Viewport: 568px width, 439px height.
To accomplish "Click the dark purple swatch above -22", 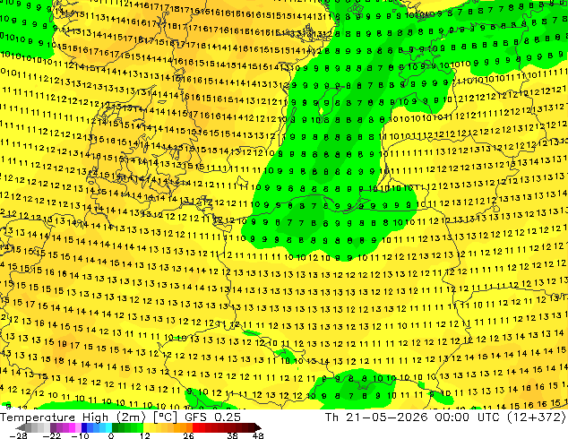I will coord(53,427).
